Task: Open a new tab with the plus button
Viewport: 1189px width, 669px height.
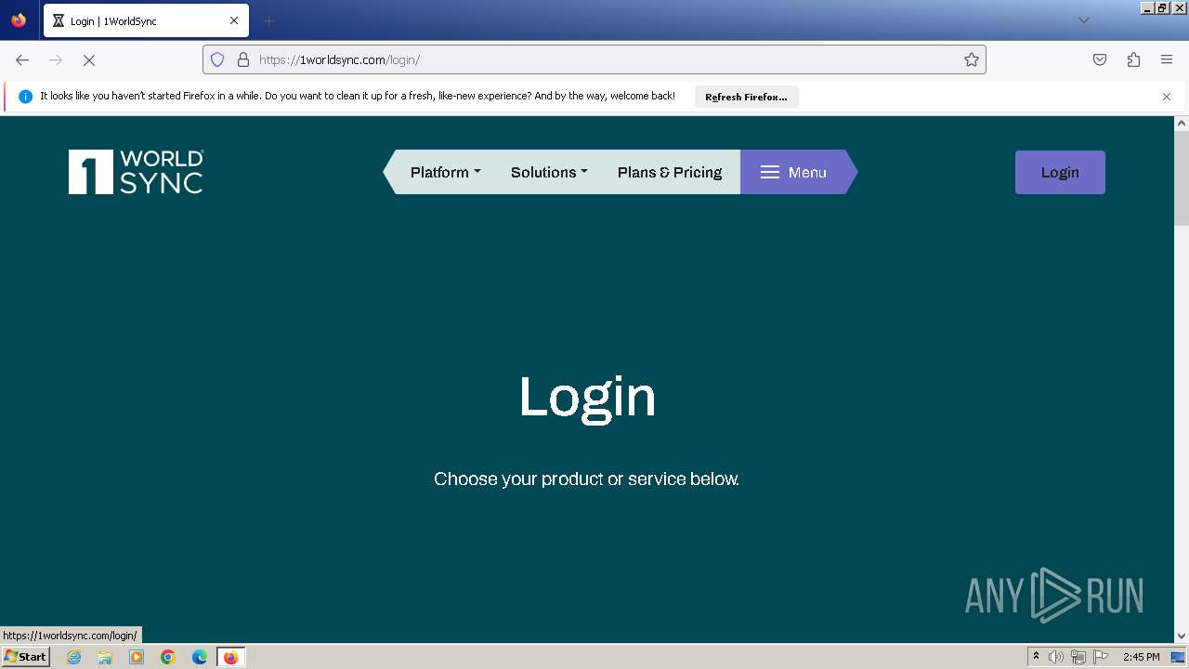Action: (268, 20)
